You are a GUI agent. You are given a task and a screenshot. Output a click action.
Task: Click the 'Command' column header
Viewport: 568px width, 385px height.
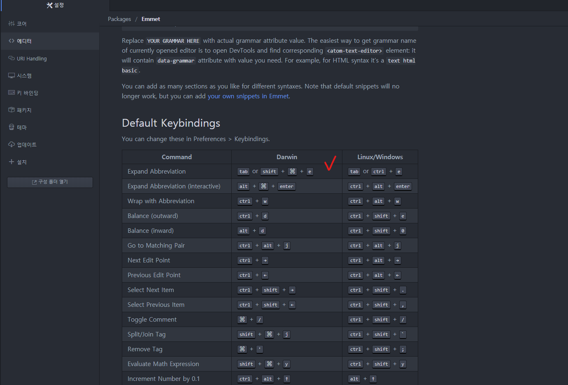tap(177, 157)
